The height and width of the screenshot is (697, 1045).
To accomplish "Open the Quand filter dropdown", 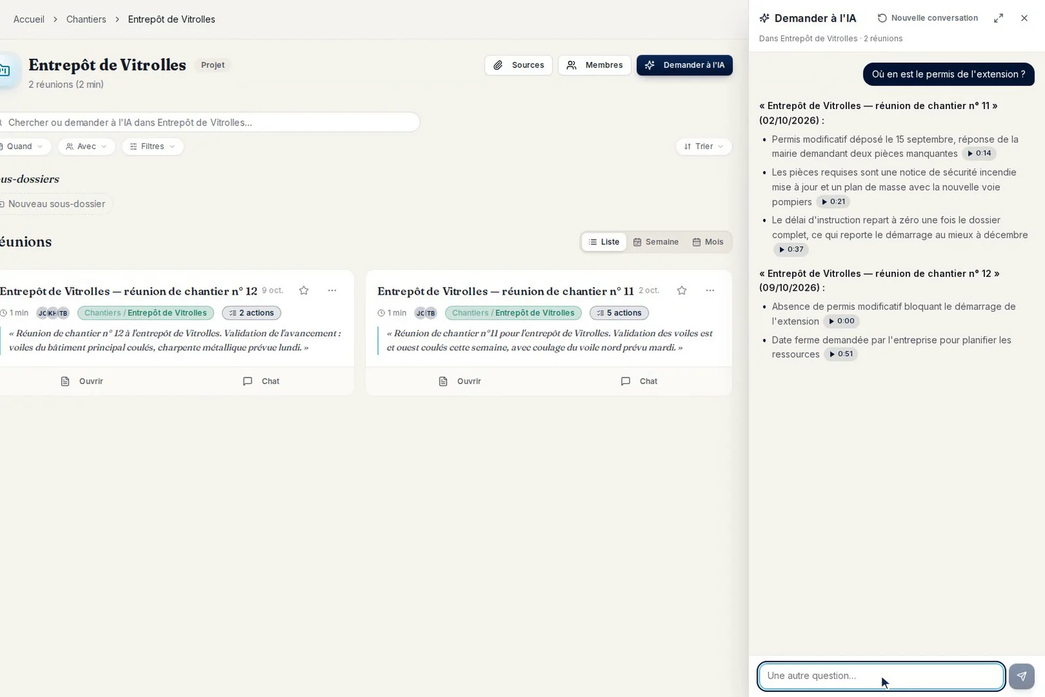I will click(x=24, y=146).
